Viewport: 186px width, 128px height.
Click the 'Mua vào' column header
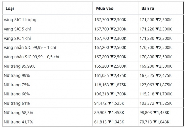105,9
